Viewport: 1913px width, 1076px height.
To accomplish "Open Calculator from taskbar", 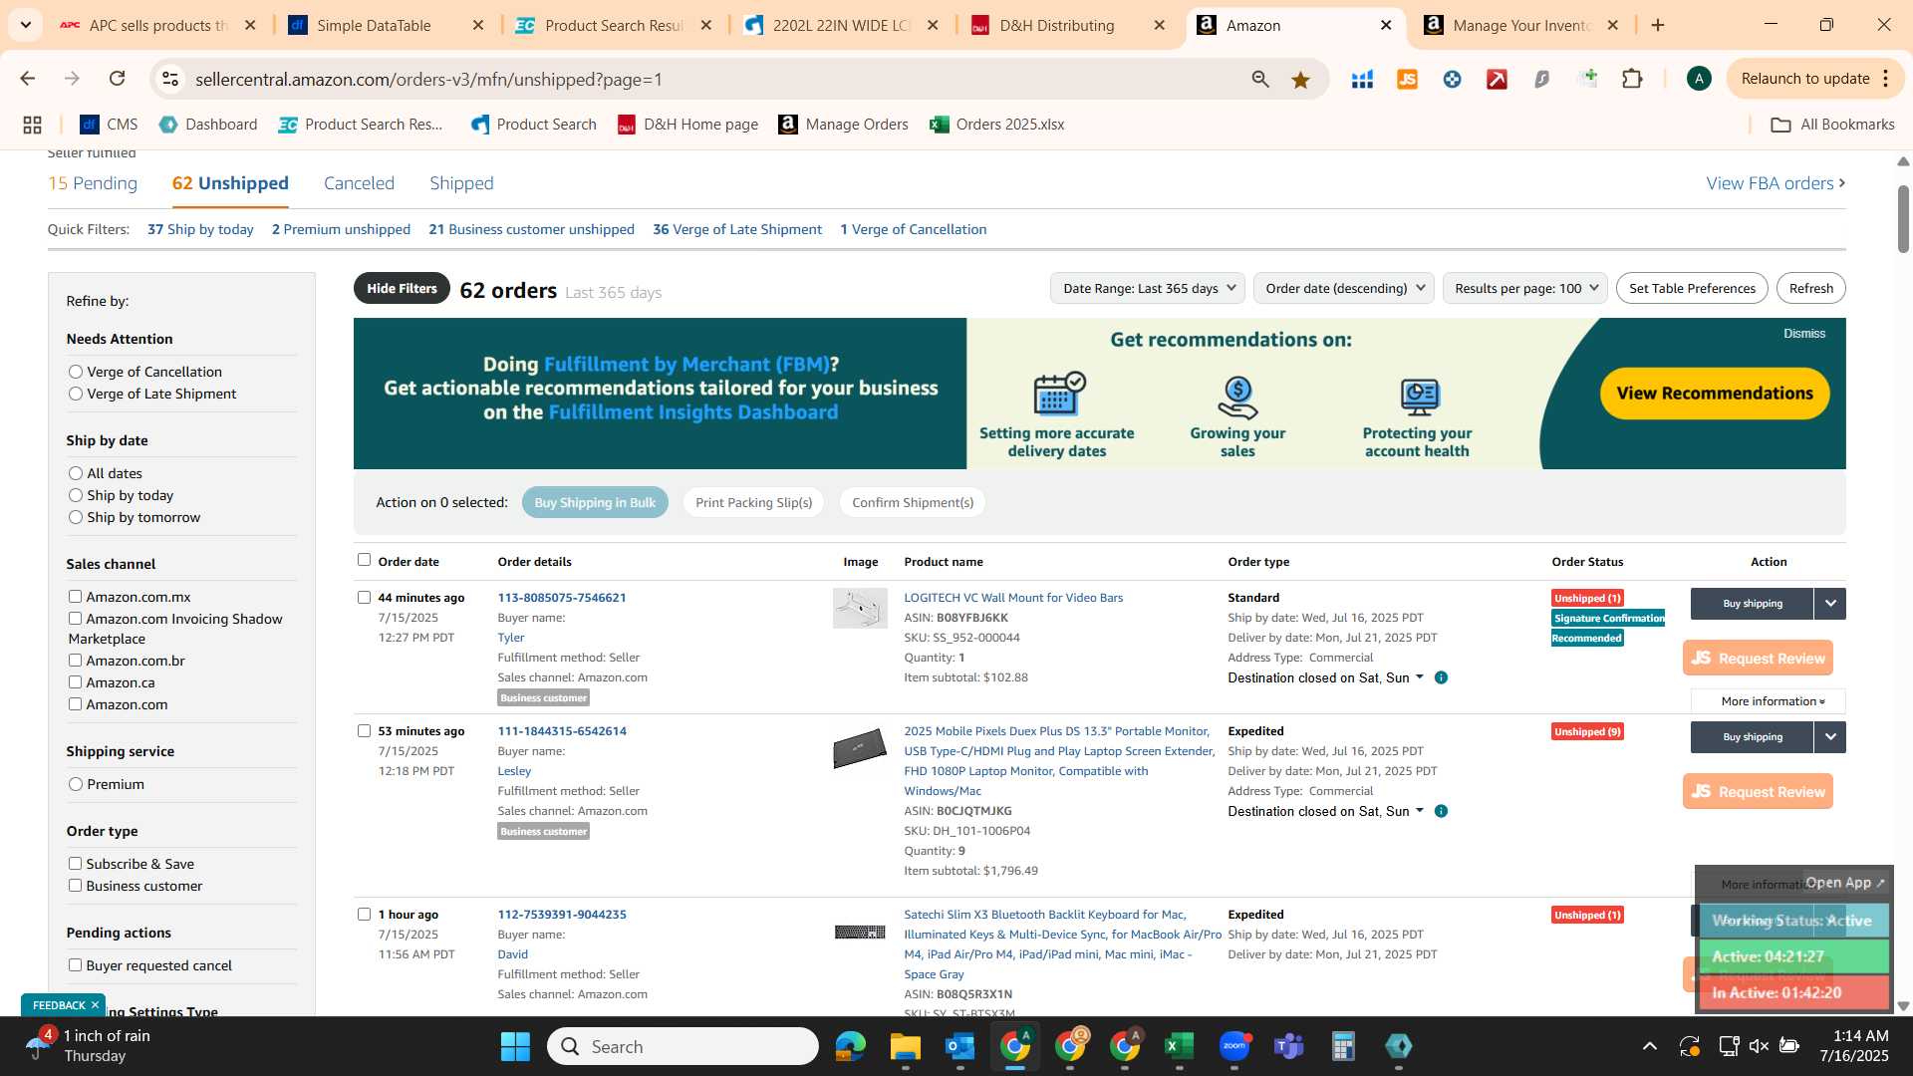I will (x=1343, y=1046).
